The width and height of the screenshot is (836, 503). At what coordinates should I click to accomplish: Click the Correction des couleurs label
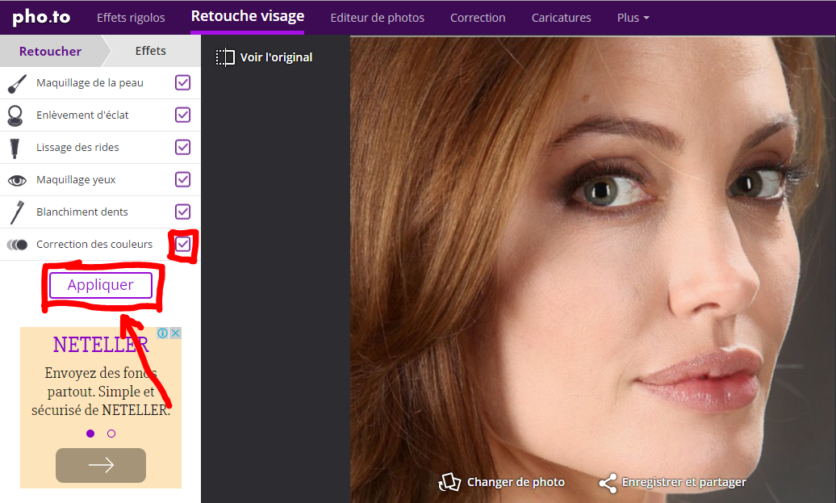click(94, 245)
